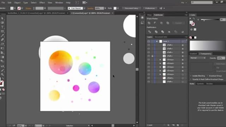The image size is (226, 127).
Task: Open the Arrange Documents icon menu
Action: pos(85,2)
